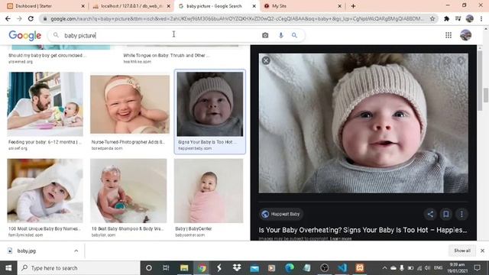Open the Google apps grid
The width and height of the screenshot is (489, 275).
click(x=449, y=35)
